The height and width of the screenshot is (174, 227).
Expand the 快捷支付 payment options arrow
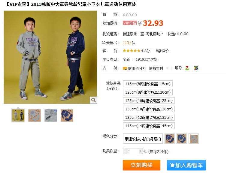tap(167, 68)
